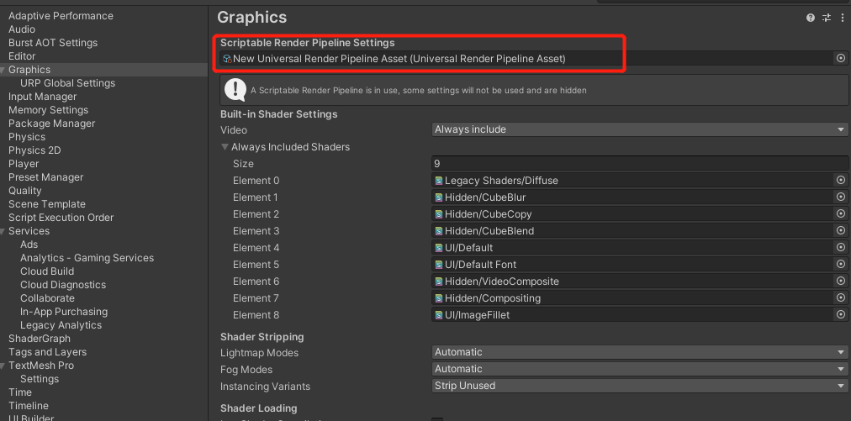Open object picker for UI/ImageFillet shader

pos(841,314)
